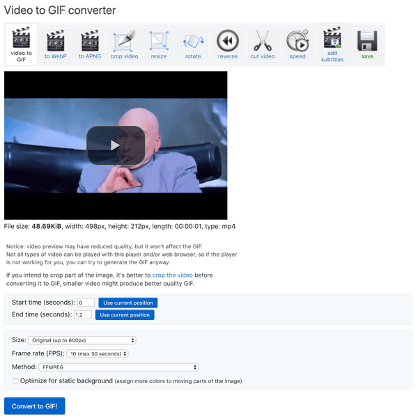Open the to WebP converter
418x418 pixels.
[x=56, y=45]
